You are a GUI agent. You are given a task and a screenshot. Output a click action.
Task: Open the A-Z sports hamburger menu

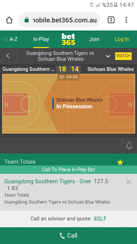point(11,39)
